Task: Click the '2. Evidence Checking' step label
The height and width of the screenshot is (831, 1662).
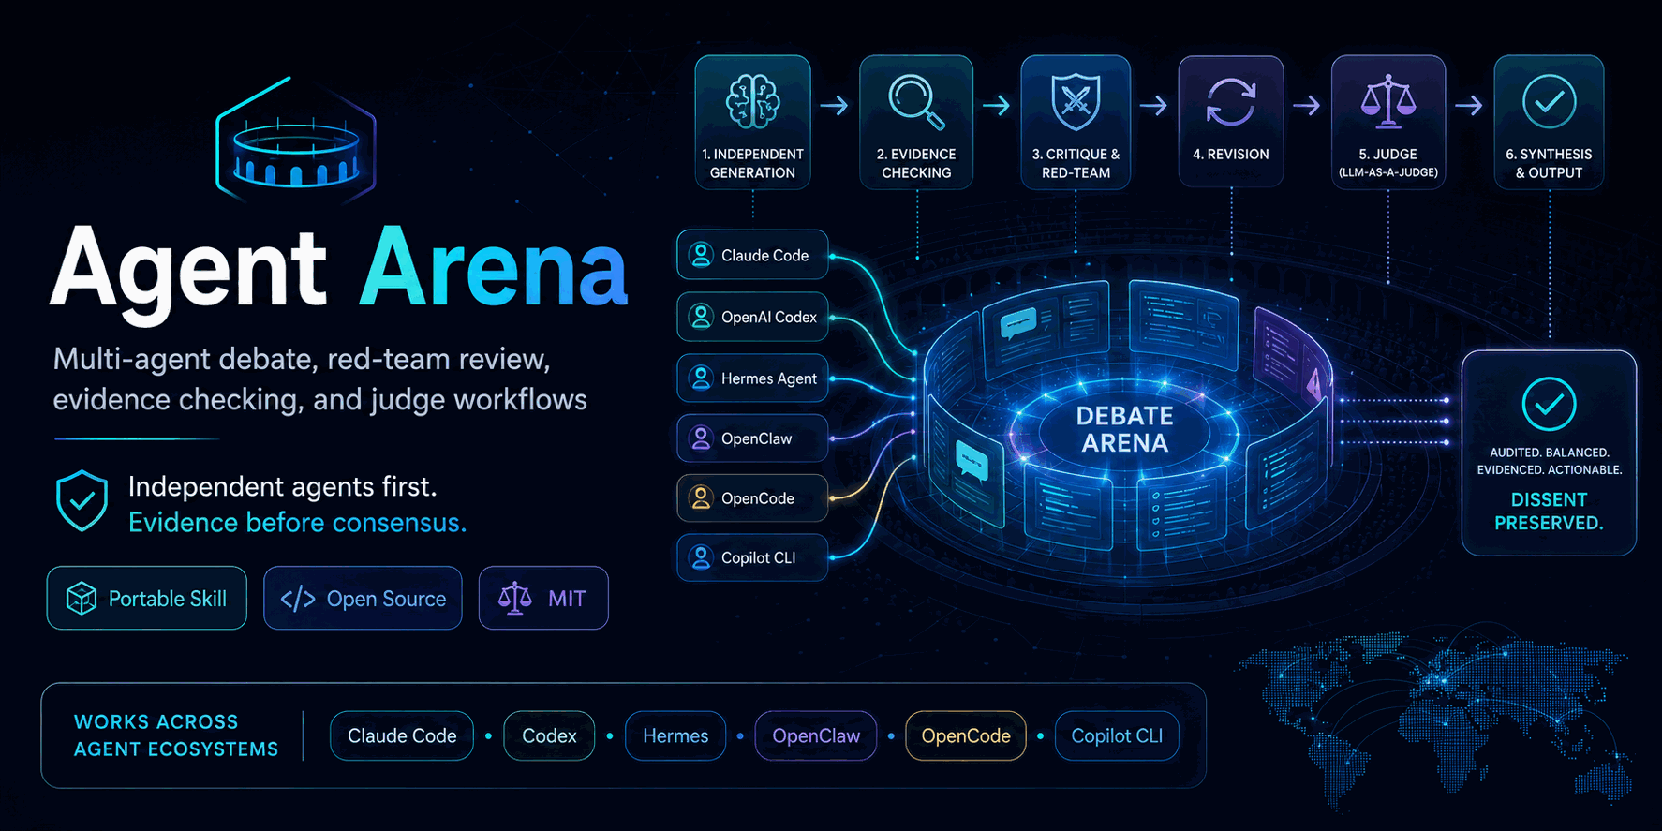Action: pos(916,163)
